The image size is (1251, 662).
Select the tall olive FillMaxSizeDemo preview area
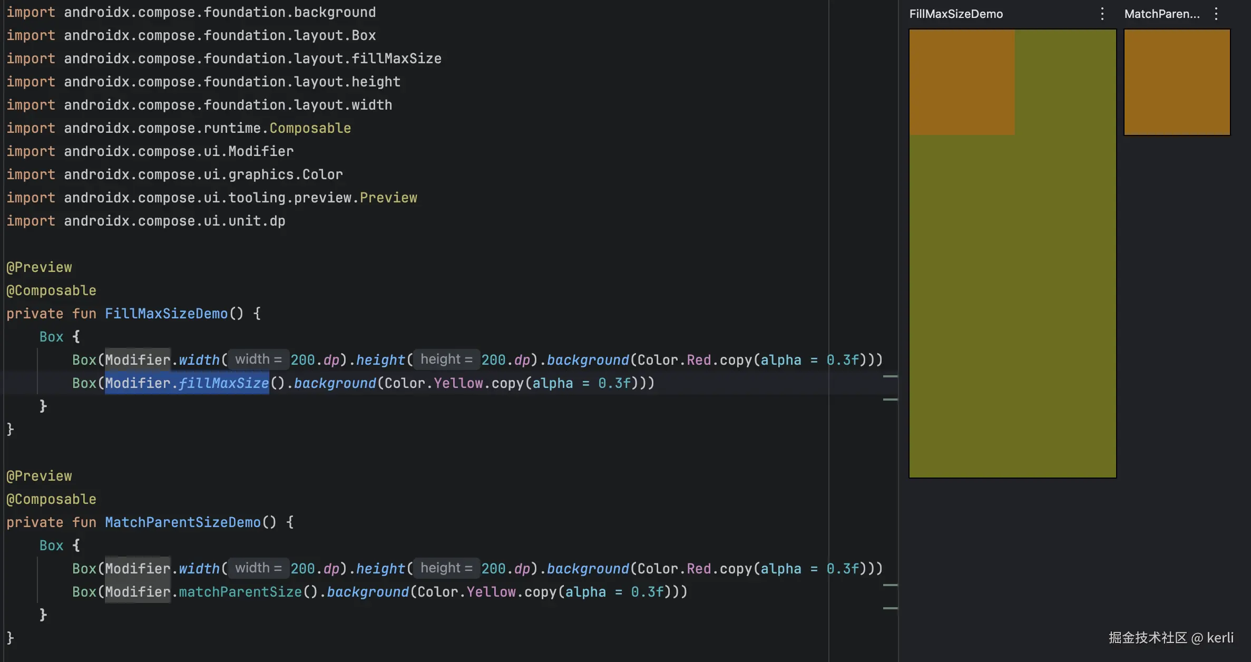(1012, 306)
